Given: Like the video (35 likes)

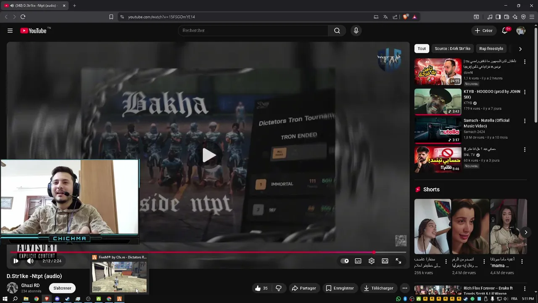Looking at the screenshot, I should (x=261, y=288).
